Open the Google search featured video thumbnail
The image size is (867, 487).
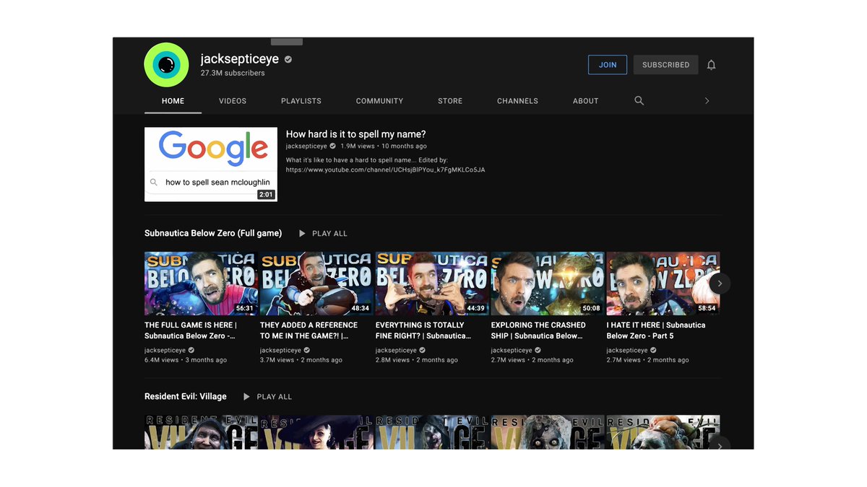[211, 164]
